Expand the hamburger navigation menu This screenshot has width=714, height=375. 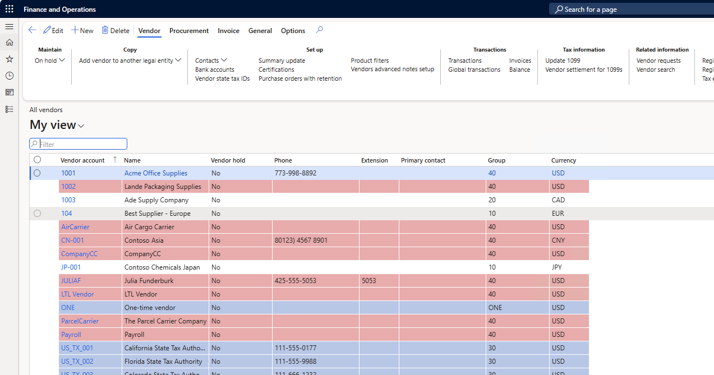[x=9, y=26]
